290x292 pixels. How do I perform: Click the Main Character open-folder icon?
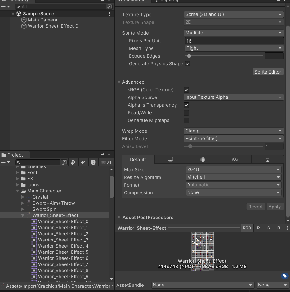pos(24,191)
